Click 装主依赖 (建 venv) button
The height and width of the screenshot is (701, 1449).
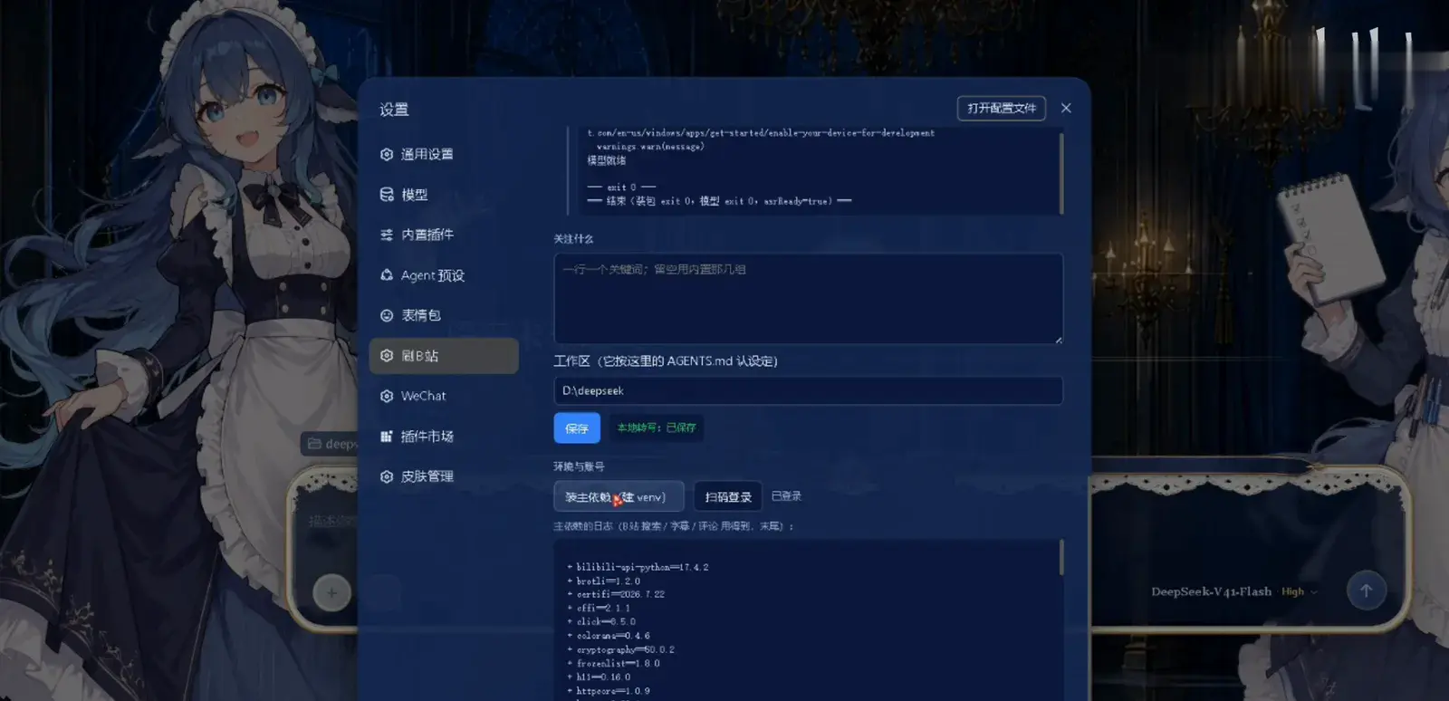[x=619, y=496]
